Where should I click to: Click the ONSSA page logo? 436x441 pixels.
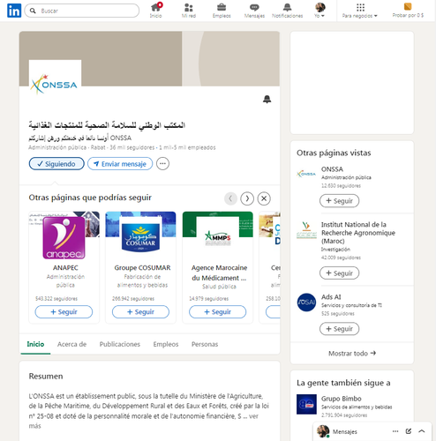pyautogui.click(x=55, y=85)
